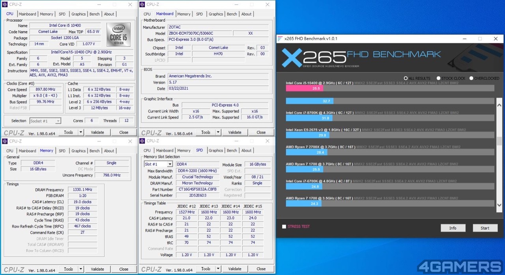Click the x265 FHD Benchmark logo banner

[361, 58]
